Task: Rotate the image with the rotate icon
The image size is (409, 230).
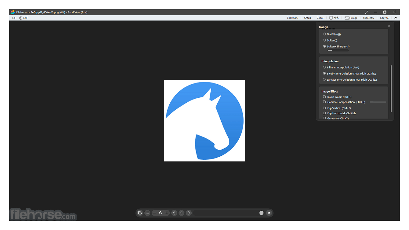Action: point(174,213)
